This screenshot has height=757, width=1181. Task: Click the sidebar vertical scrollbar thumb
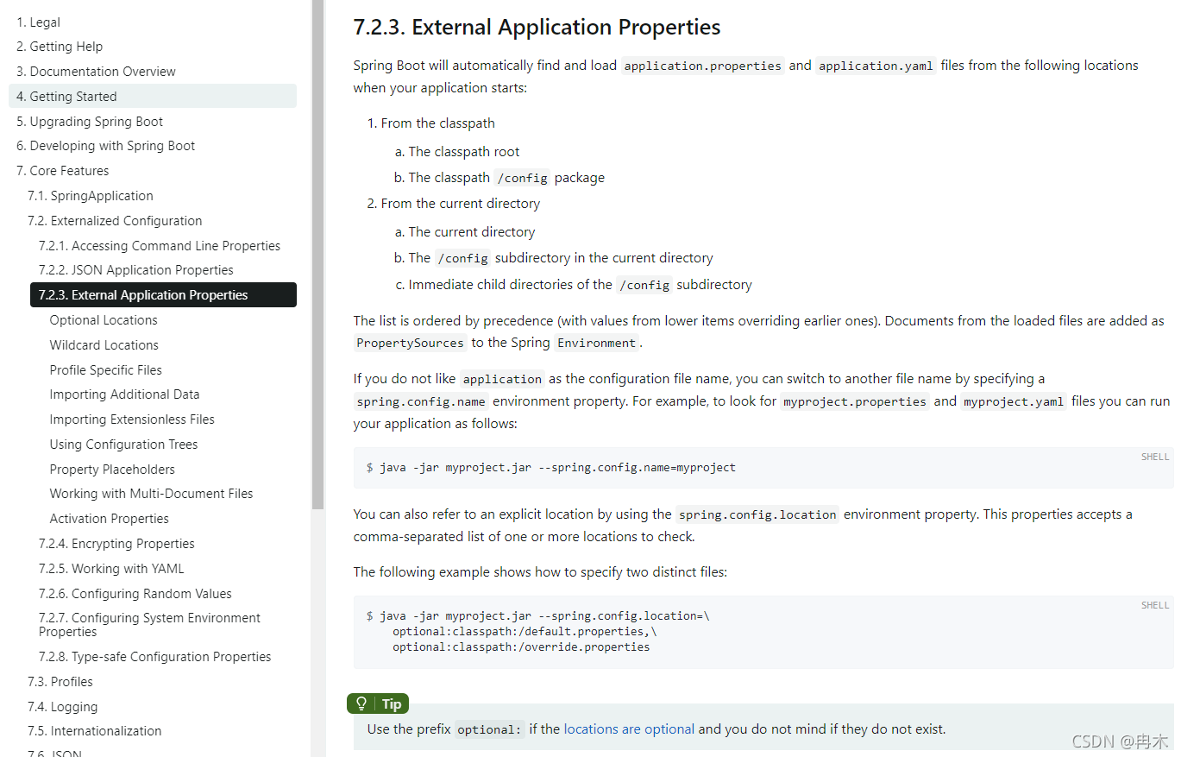(317, 255)
